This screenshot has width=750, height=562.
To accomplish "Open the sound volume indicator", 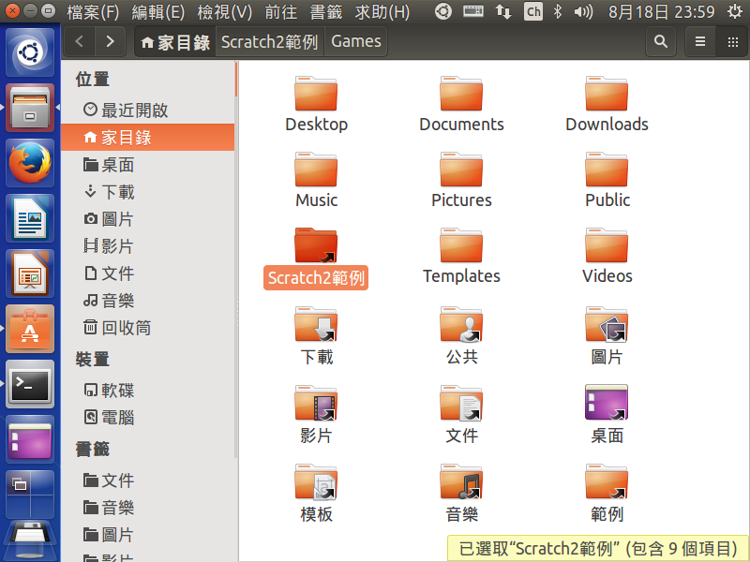I will [x=583, y=11].
